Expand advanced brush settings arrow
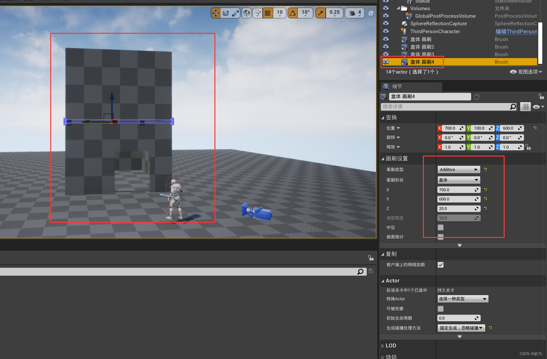 pyautogui.click(x=460, y=245)
